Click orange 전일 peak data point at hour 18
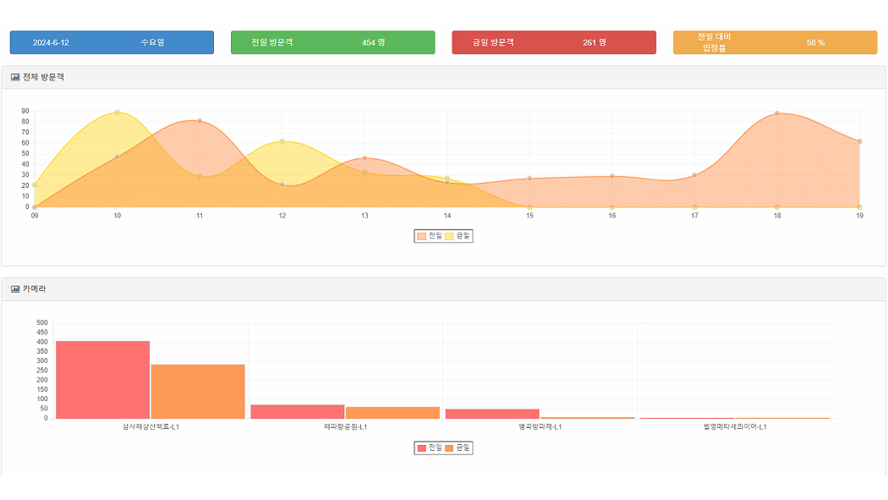Image resolution: width=888 pixels, height=500 pixels. [776, 113]
